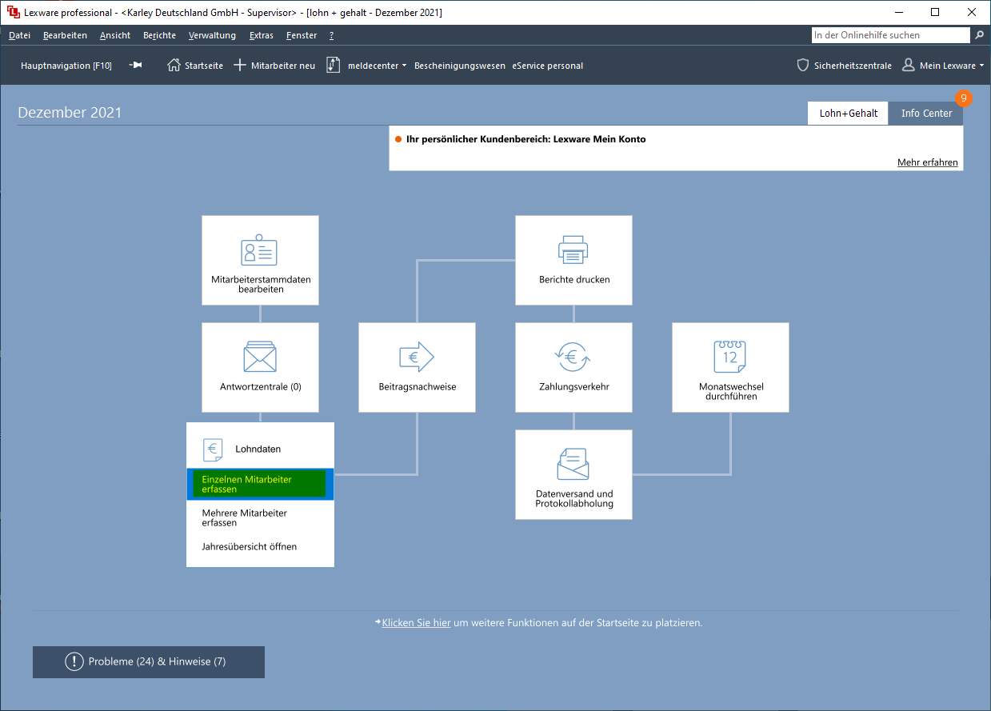Open the Datei menu
This screenshot has height=711, width=991.
click(x=19, y=35)
